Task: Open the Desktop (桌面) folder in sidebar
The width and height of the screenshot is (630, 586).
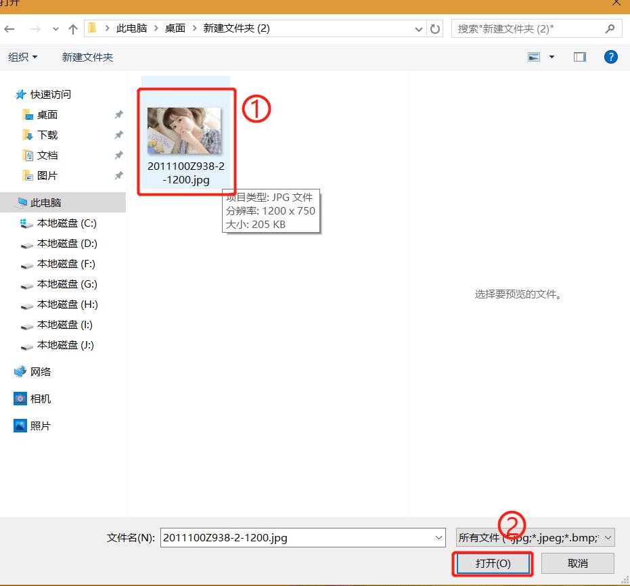Action: click(x=47, y=114)
